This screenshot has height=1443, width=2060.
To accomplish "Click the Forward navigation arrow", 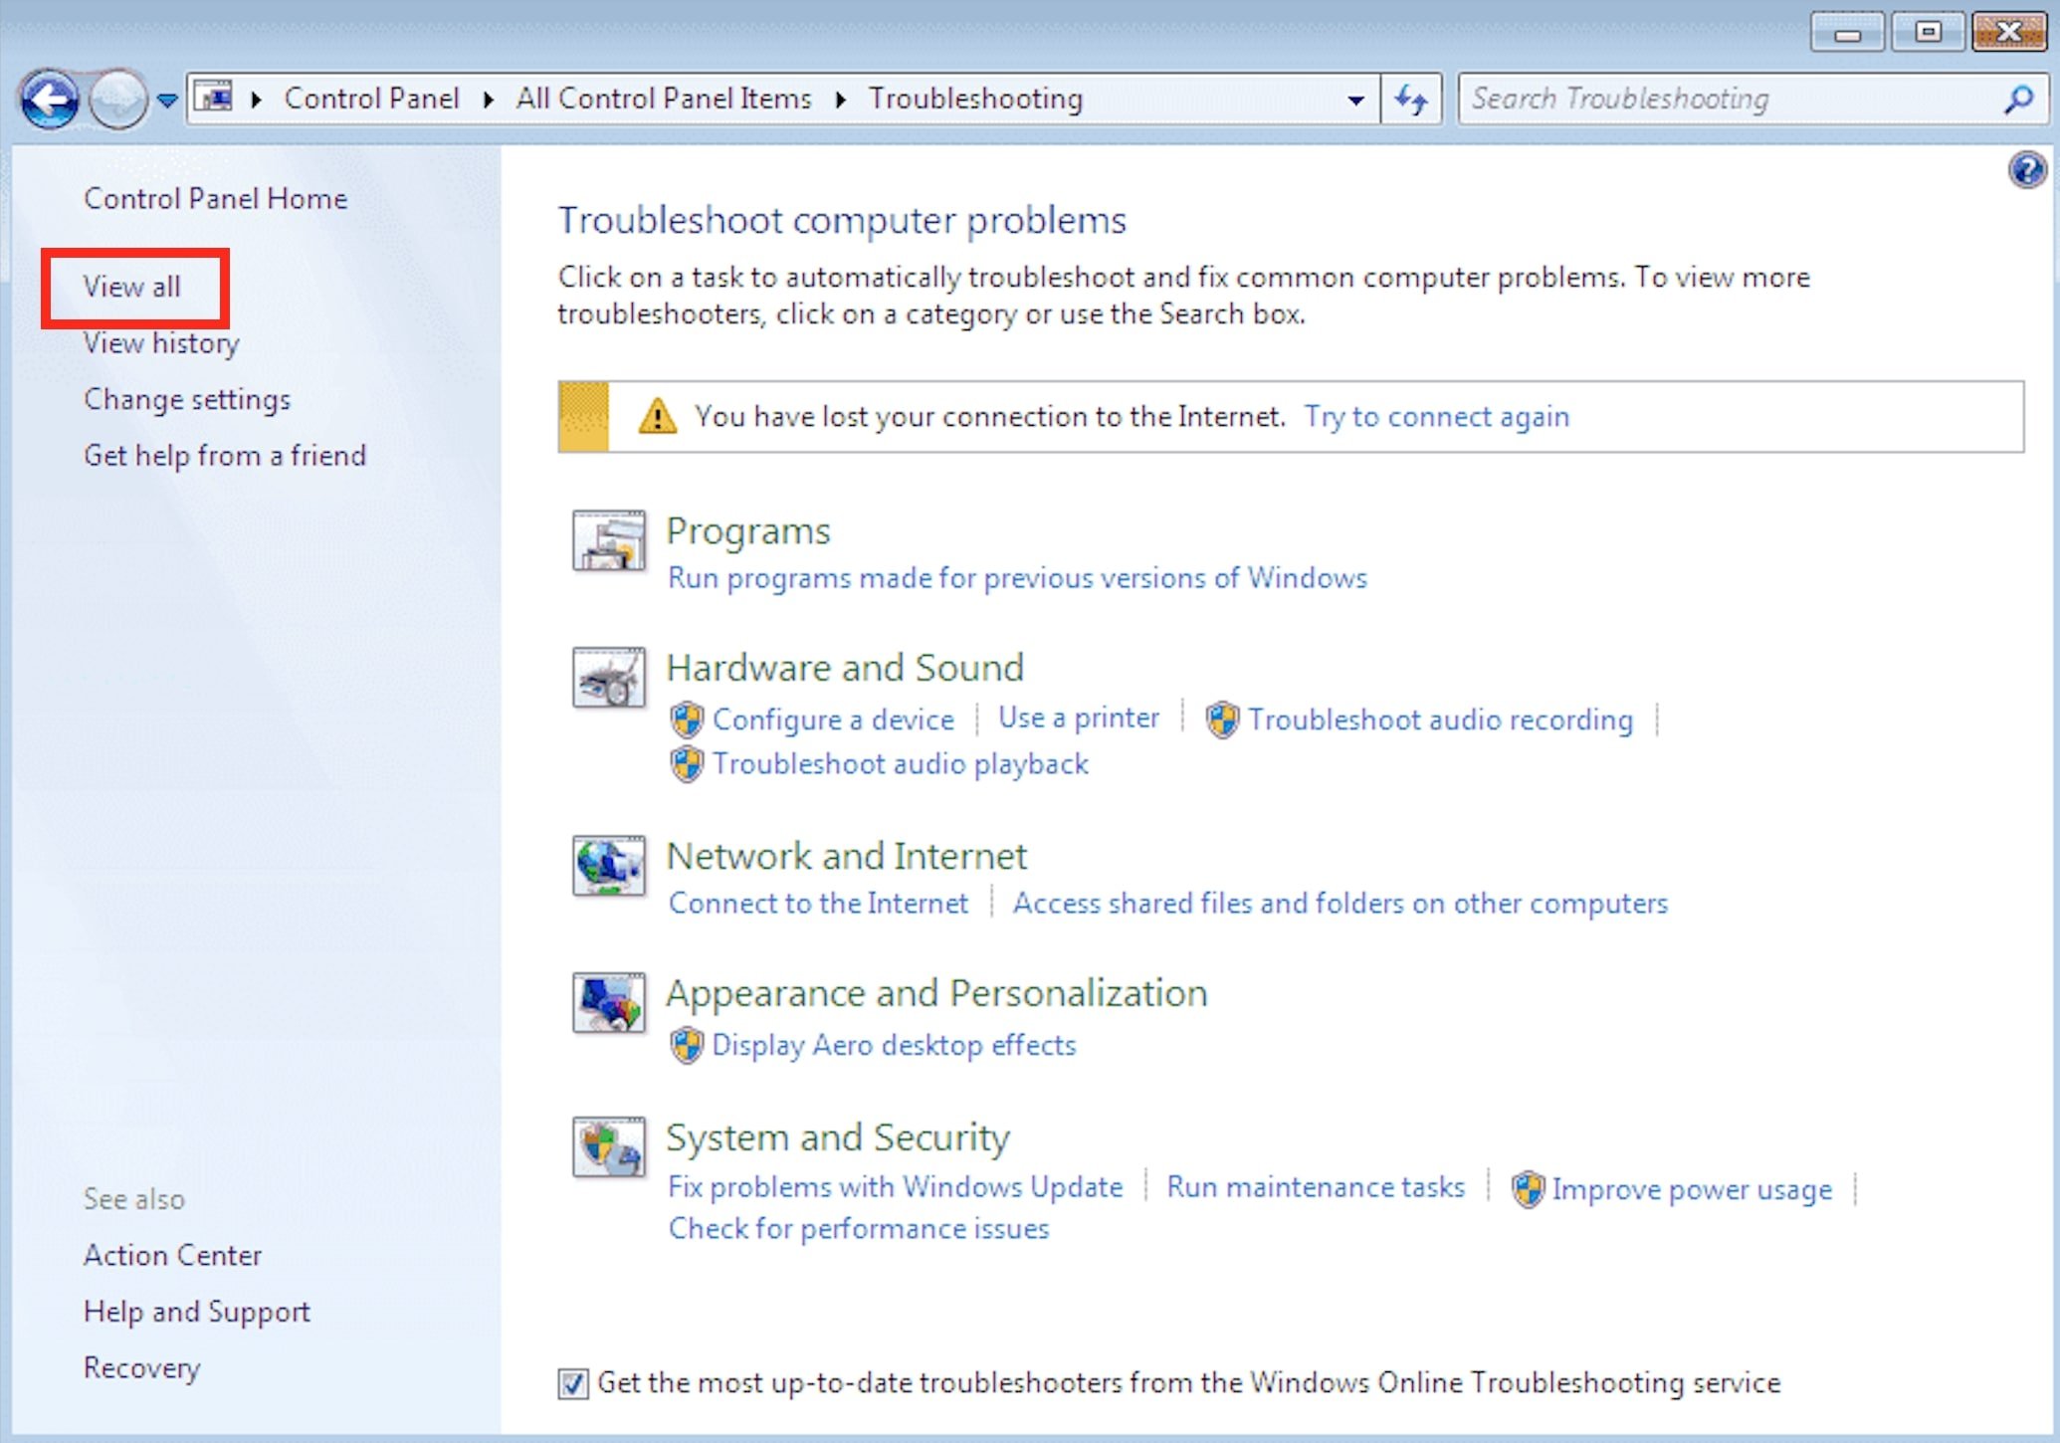I will click(118, 99).
